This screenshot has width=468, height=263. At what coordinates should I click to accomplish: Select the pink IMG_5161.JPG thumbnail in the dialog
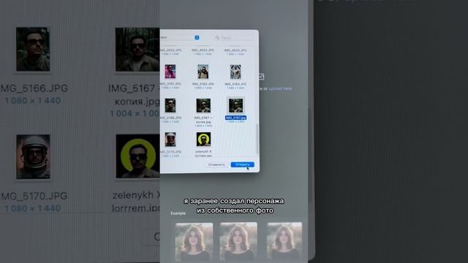[170, 72]
